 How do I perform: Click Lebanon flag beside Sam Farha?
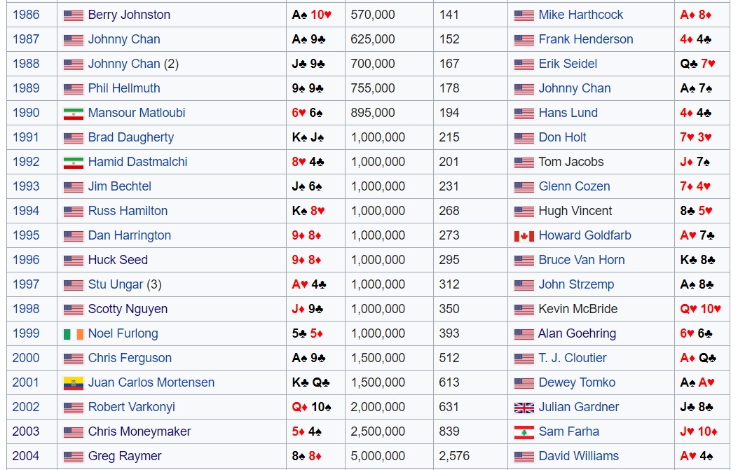click(x=524, y=432)
